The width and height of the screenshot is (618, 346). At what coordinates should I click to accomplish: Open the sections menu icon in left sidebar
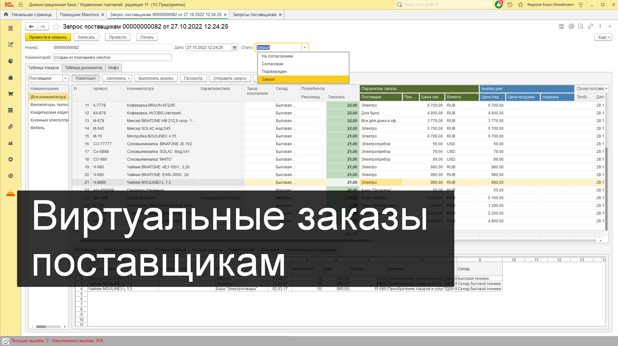[x=11, y=28]
